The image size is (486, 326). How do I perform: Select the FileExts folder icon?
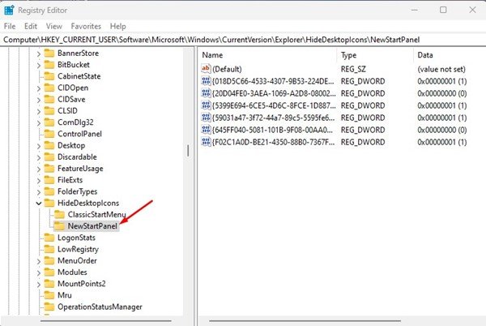pos(49,180)
